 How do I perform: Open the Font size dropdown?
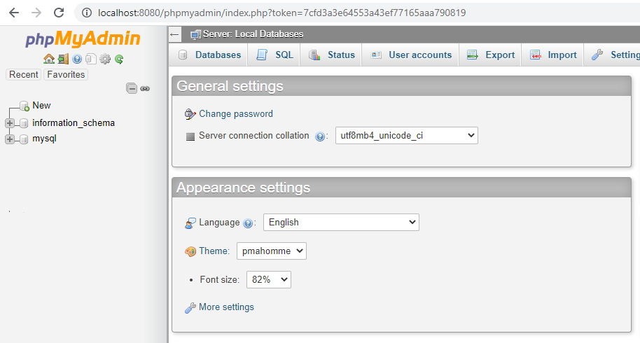click(269, 280)
